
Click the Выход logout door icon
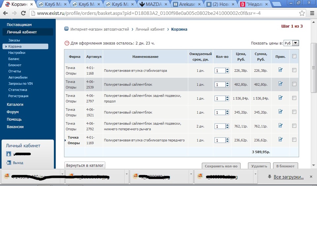9,163
